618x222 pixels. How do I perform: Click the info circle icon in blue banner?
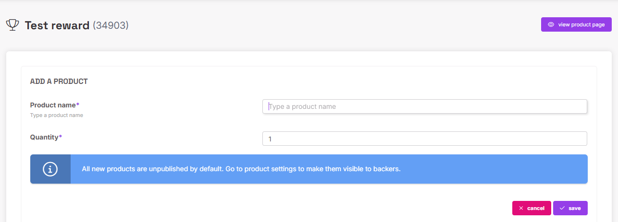pyautogui.click(x=50, y=169)
